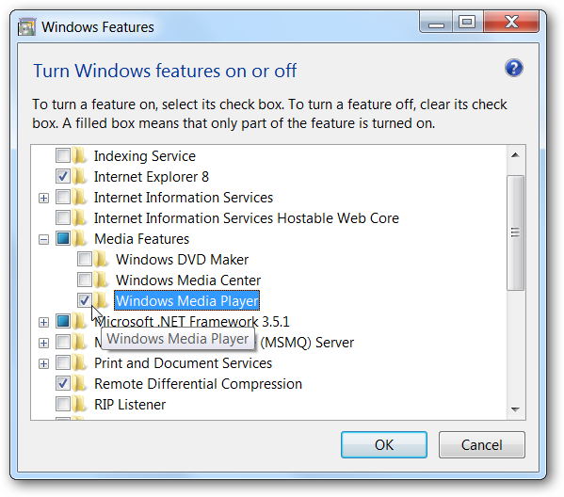
Task: Open the blue help question mark icon
Action: 514,68
